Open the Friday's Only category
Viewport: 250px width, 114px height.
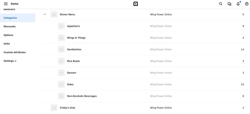click(x=68, y=108)
